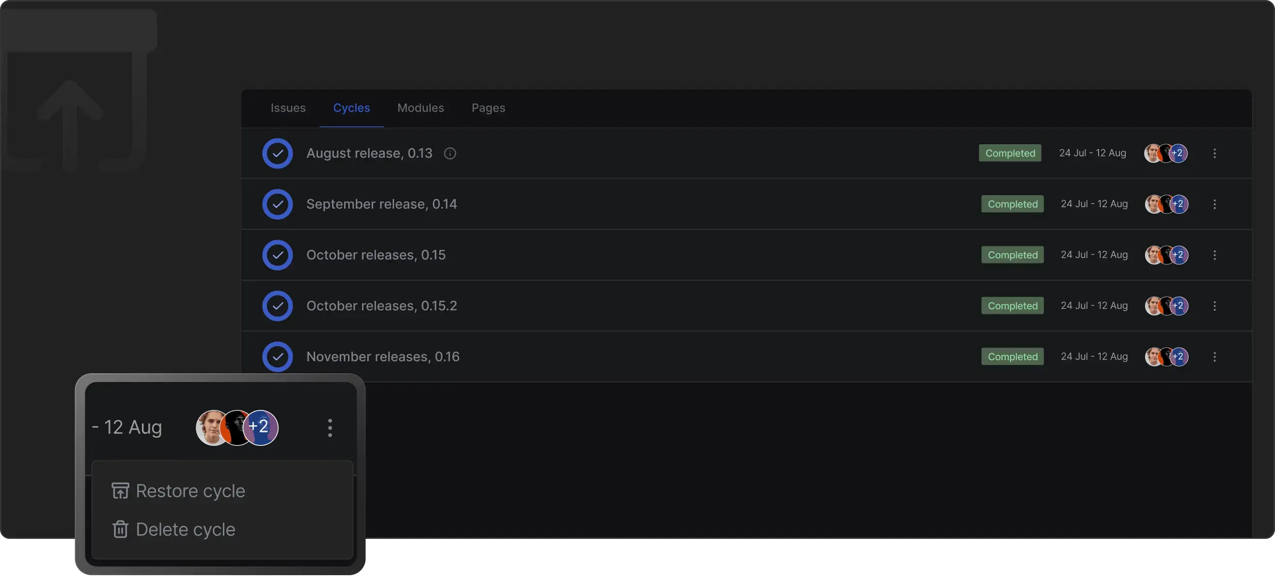
Task: Choose Delete cycle from the menu
Action: (x=185, y=530)
